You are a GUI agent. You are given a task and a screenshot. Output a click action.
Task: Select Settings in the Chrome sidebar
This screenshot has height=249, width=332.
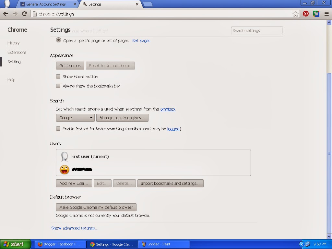(15, 62)
